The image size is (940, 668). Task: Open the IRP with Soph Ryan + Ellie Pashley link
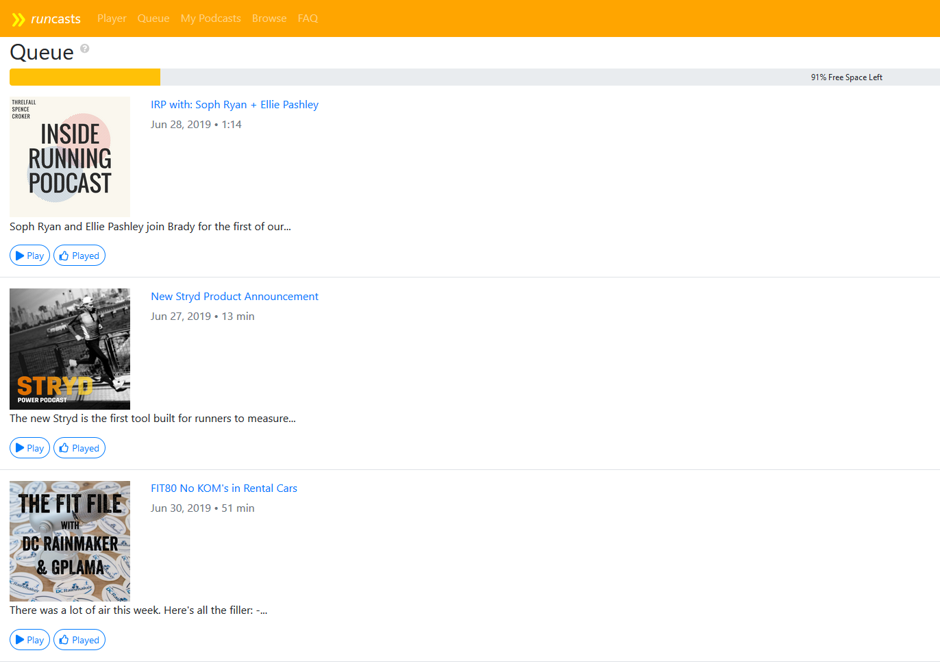[x=234, y=105]
